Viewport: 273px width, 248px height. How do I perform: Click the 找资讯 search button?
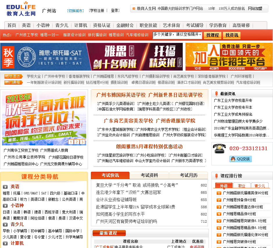(232, 35)
